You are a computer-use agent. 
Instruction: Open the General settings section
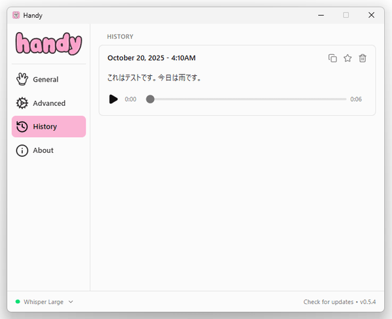click(45, 80)
